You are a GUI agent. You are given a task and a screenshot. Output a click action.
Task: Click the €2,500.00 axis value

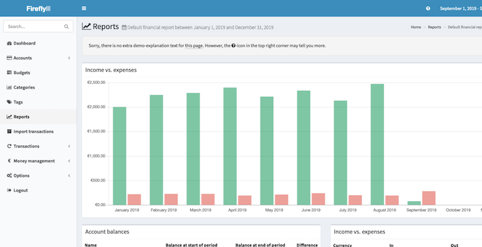(96, 83)
